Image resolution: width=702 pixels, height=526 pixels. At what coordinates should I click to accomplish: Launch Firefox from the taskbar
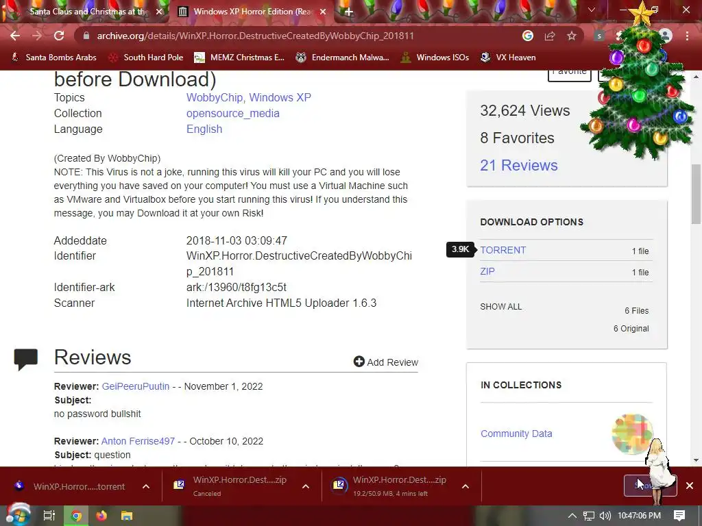point(101,516)
